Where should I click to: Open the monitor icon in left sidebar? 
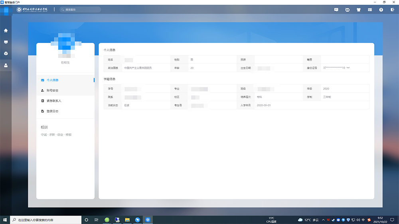pos(6,42)
